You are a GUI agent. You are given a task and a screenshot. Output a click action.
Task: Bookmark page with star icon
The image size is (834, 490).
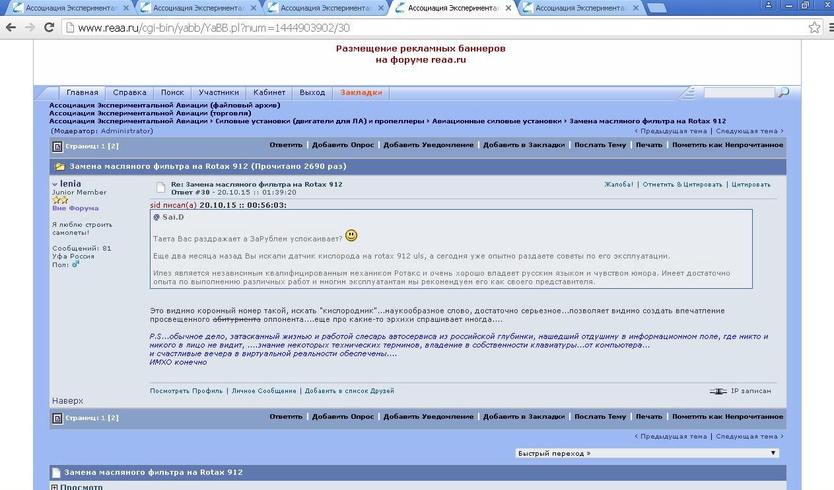click(x=814, y=28)
